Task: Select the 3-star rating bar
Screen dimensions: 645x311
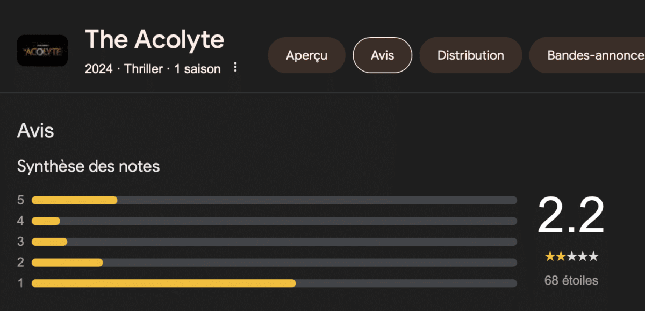Action: [x=274, y=242]
